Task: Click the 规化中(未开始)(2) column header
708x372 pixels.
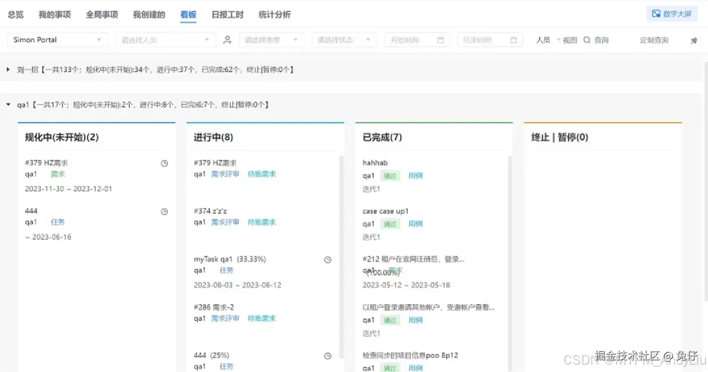Action: (62, 137)
